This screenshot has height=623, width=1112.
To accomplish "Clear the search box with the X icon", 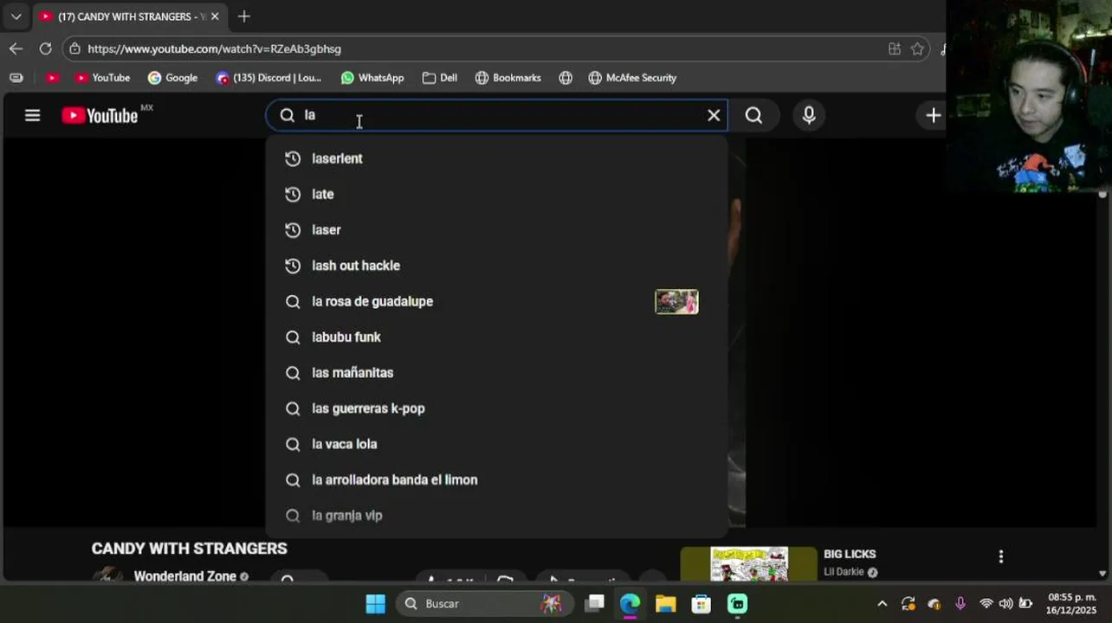I will click(x=714, y=115).
